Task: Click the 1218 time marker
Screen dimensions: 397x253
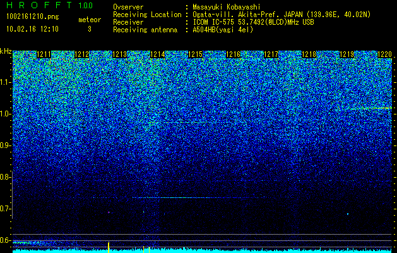Action: (x=309, y=54)
